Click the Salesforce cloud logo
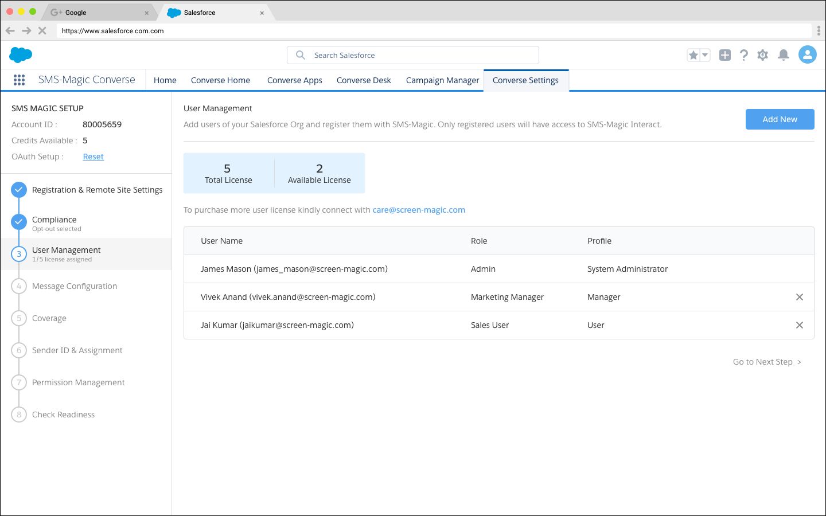This screenshot has width=826, height=516. [x=21, y=55]
